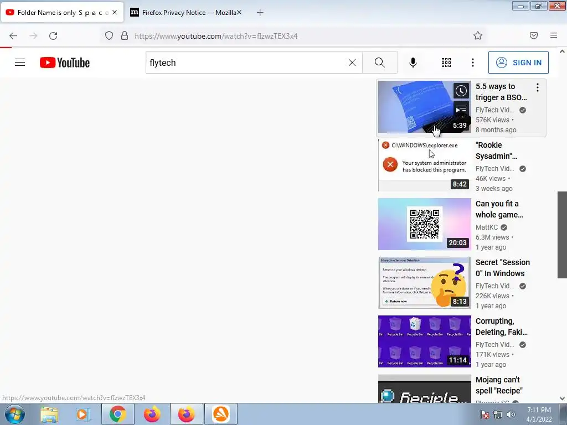Open the YouTube hamburger guide menu
Viewport: 567px width, 425px height.
(x=20, y=63)
